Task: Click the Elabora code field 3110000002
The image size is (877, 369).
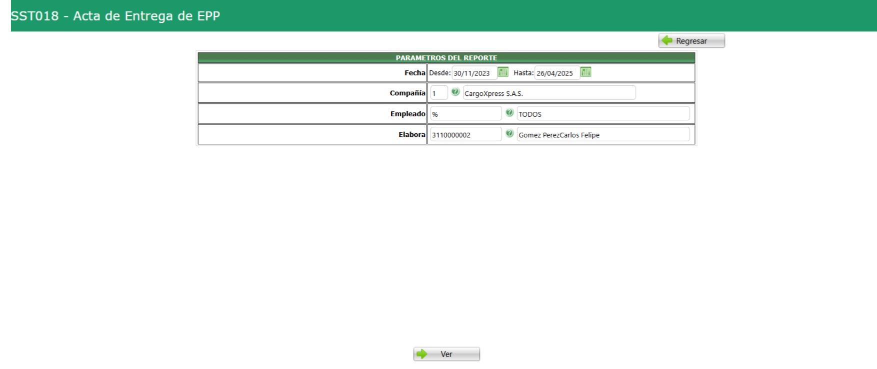Action: 466,135
